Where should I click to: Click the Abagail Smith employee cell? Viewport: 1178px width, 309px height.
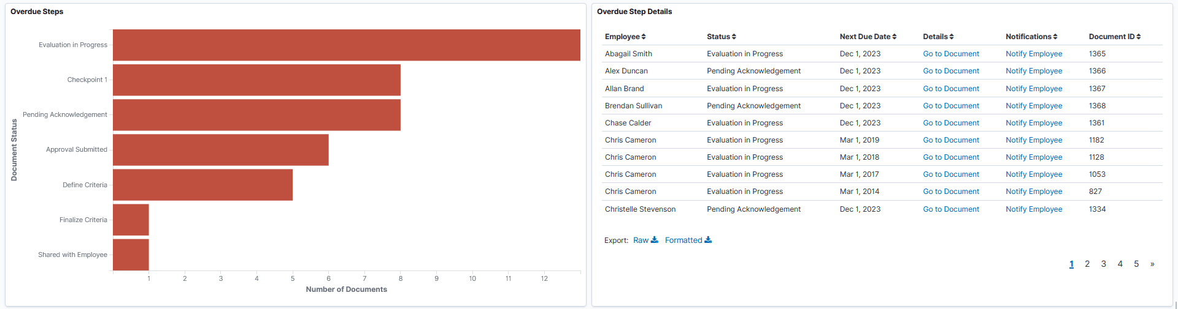pos(628,54)
